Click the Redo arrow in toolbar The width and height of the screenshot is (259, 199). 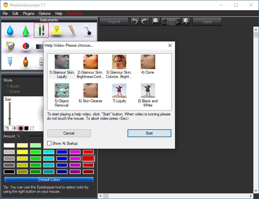point(145,22)
